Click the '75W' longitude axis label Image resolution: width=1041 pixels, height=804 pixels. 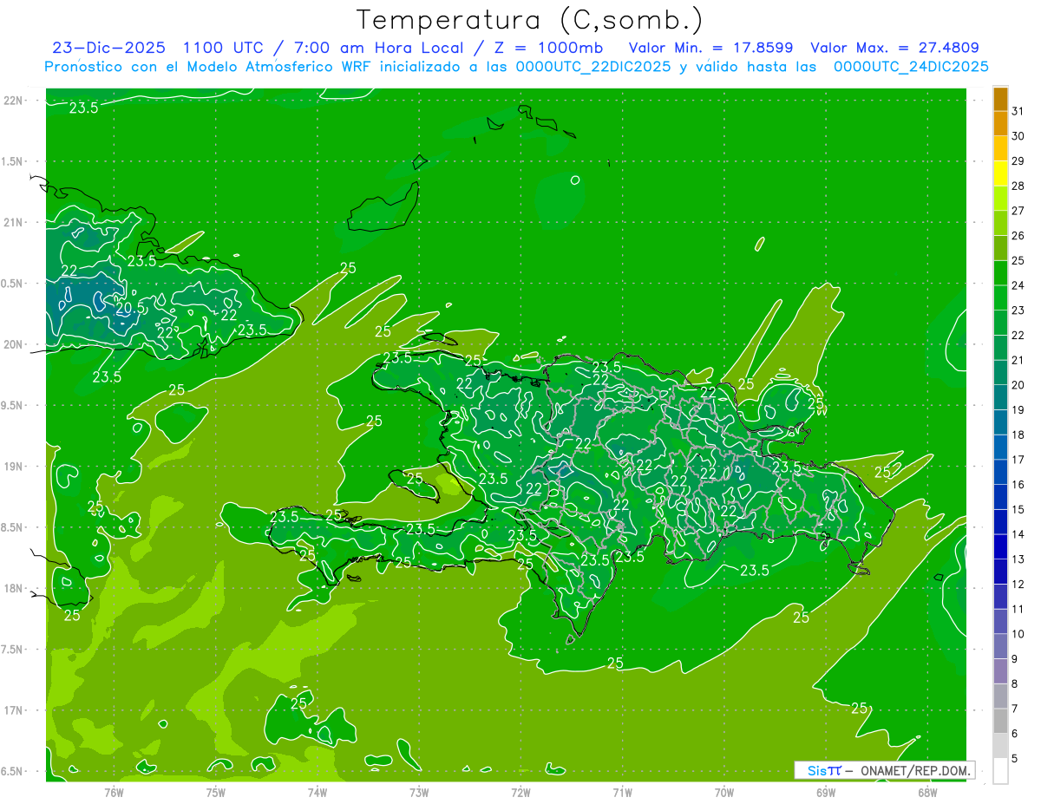coord(216,792)
